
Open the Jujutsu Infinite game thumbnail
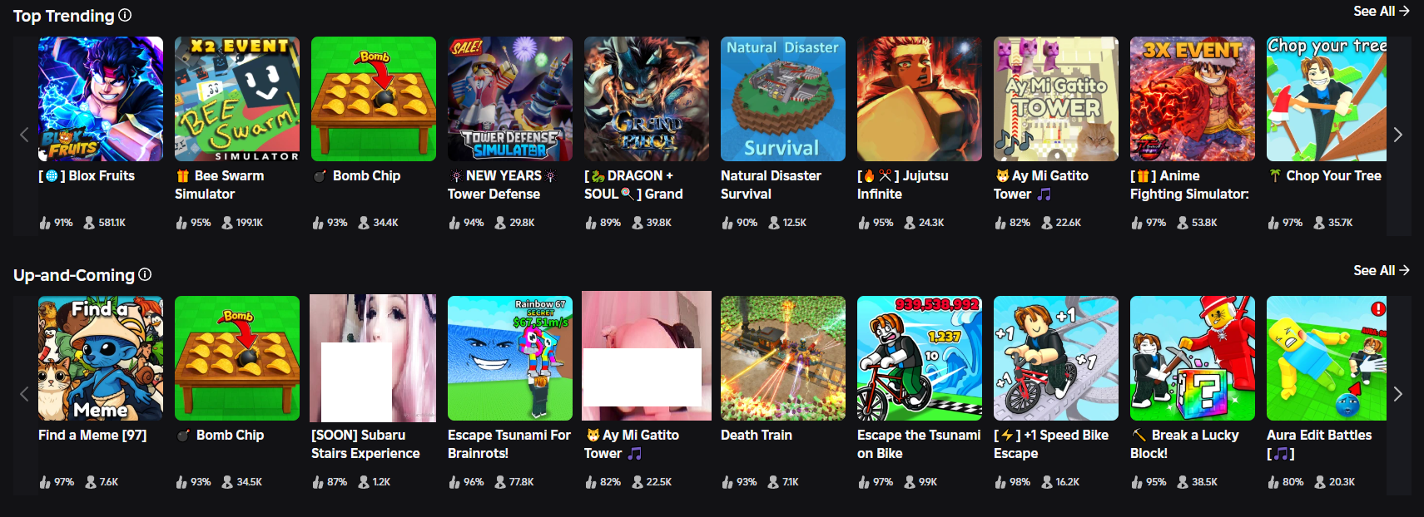[x=920, y=99]
